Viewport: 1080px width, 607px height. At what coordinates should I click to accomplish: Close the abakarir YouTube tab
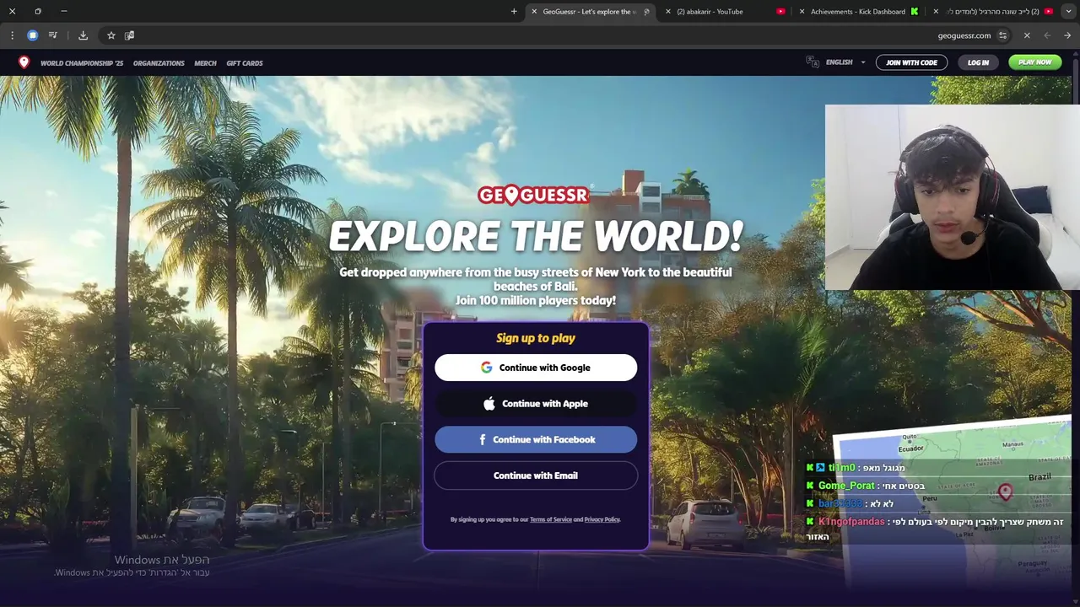[668, 12]
